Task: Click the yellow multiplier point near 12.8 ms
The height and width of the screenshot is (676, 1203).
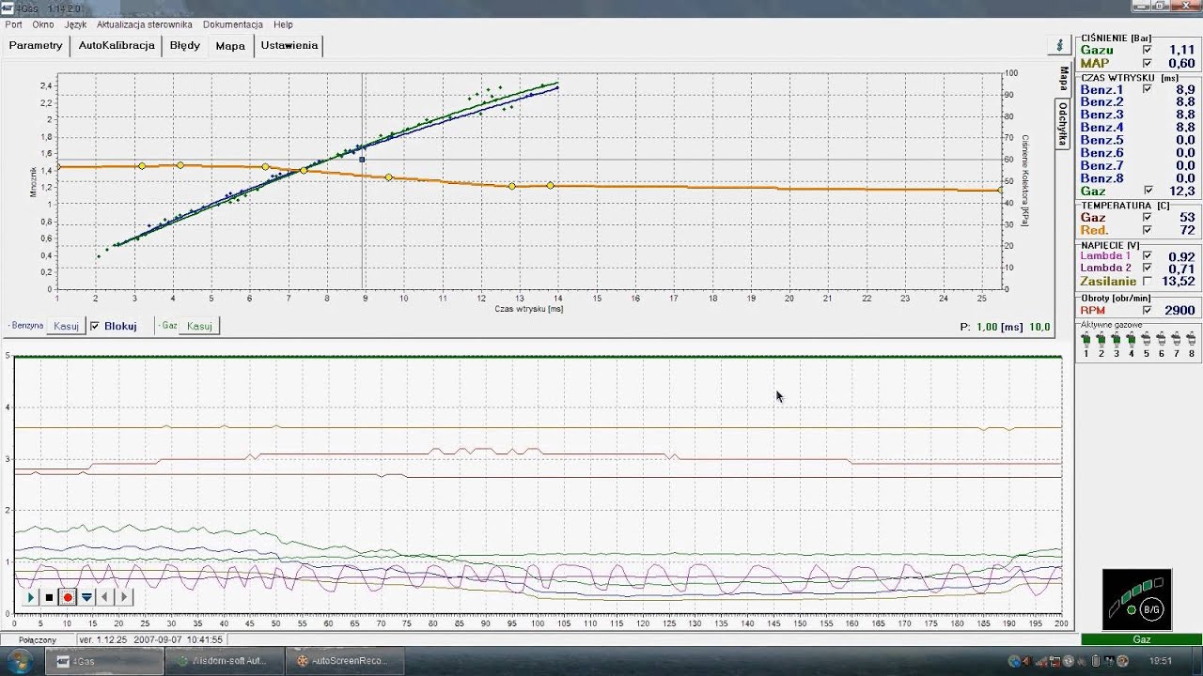Action: pos(512,186)
